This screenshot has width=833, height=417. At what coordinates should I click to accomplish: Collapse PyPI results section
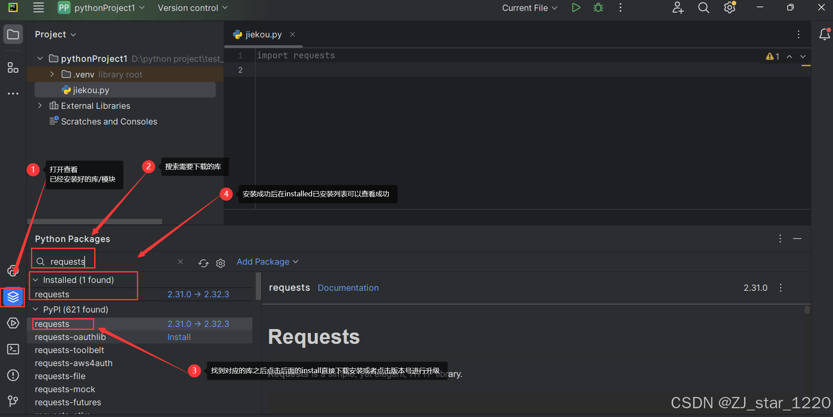pos(35,309)
